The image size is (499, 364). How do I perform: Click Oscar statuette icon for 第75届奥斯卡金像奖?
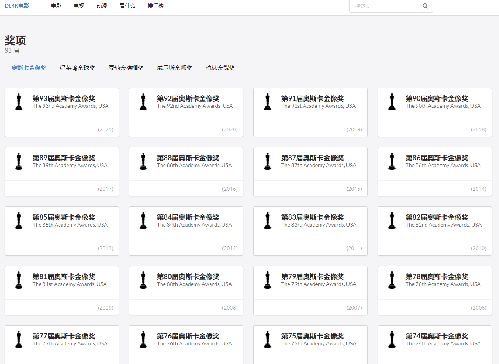point(267,340)
